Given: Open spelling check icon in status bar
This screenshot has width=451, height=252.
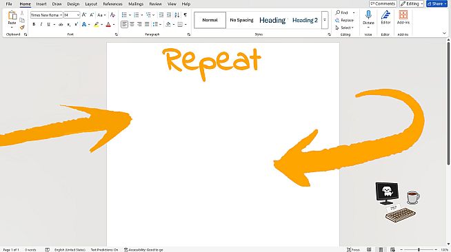Looking at the screenshot, I should pos(48,250).
